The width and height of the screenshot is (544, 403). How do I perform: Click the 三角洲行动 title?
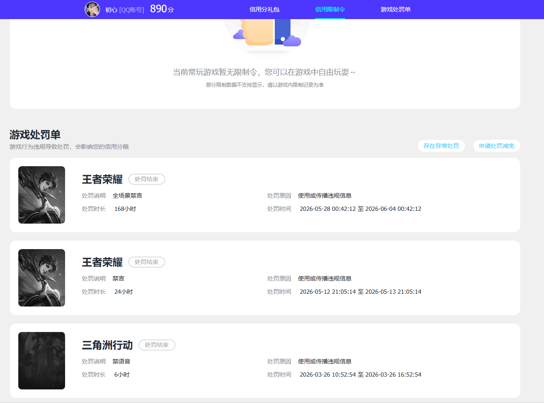107,345
